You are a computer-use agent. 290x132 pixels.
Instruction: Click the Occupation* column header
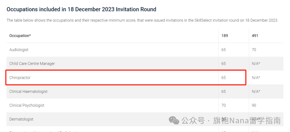[x=20, y=36]
